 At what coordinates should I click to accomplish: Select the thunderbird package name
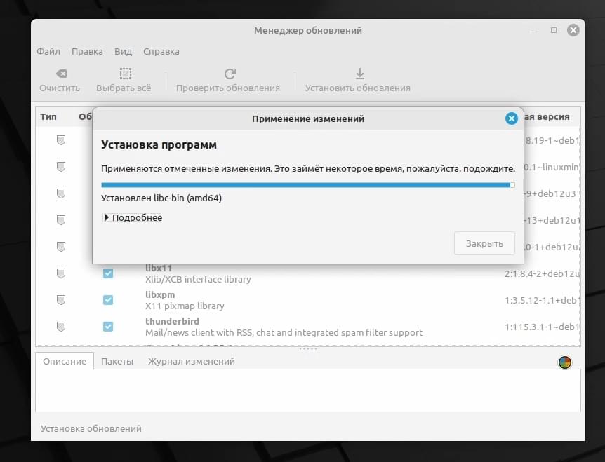(x=172, y=321)
